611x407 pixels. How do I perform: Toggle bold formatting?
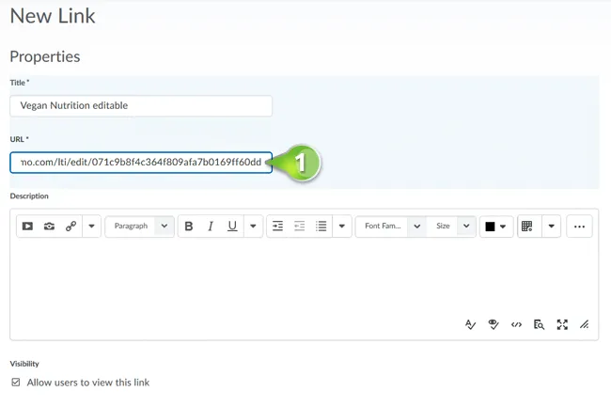pos(189,226)
